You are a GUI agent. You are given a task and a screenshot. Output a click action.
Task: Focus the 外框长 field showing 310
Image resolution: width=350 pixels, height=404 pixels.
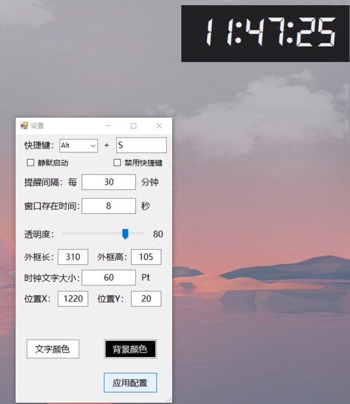73,257
